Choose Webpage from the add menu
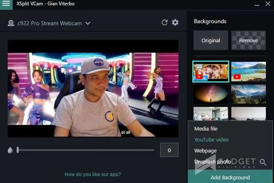The height and width of the screenshot is (183, 274). pyautogui.click(x=206, y=150)
